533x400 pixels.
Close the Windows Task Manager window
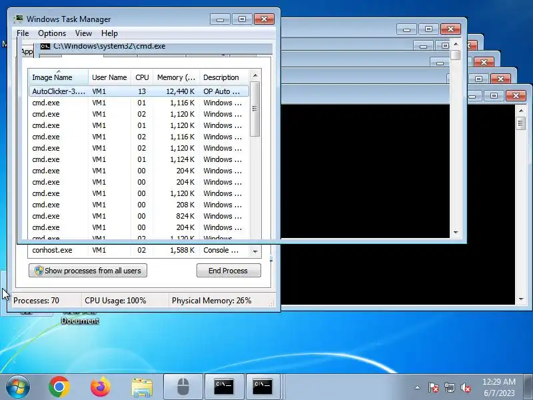[264, 19]
